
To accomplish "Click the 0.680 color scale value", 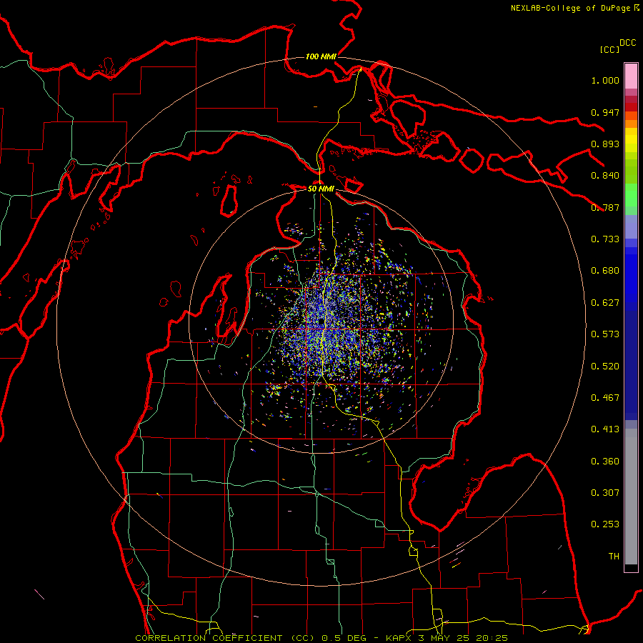I will pyautogui.click(x=605, y=271).
